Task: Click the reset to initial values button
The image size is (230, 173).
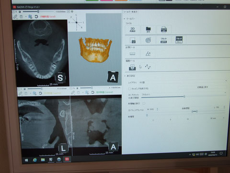Action: coord(203,87)
